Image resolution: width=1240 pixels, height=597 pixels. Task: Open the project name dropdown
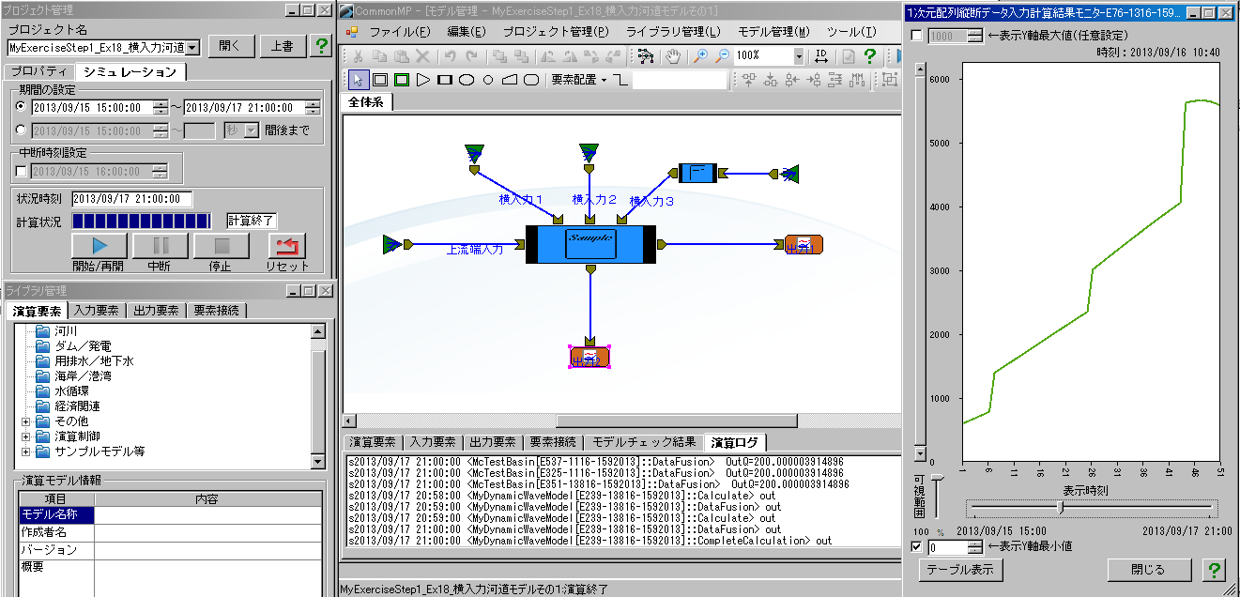(x=192, y=47)
